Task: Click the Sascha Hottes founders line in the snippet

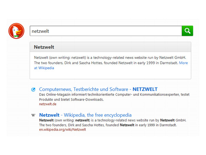Action: [108, 125]
